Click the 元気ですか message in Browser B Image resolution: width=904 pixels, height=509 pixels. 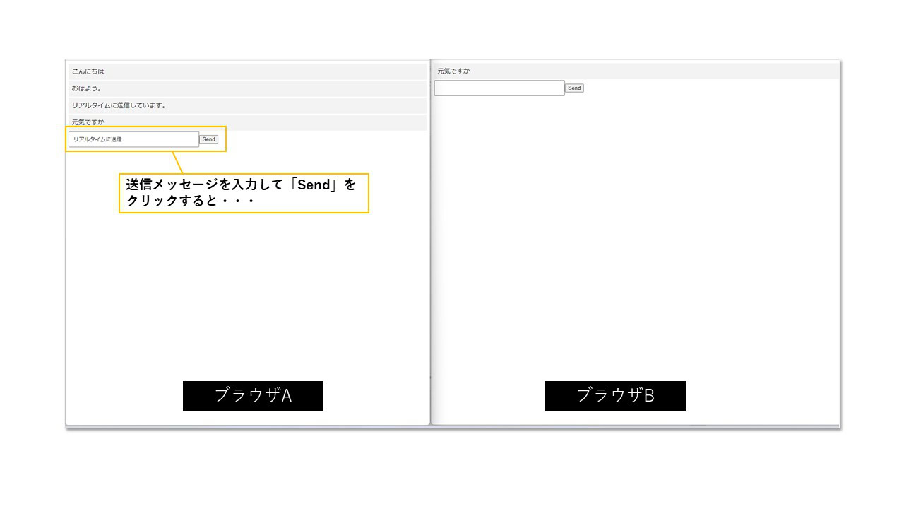pos(453,71)
